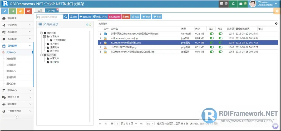Collapse file list panel with round arrow icon
Screen dimensions: 281x131
pyautogui.click(x=276, y=23)
